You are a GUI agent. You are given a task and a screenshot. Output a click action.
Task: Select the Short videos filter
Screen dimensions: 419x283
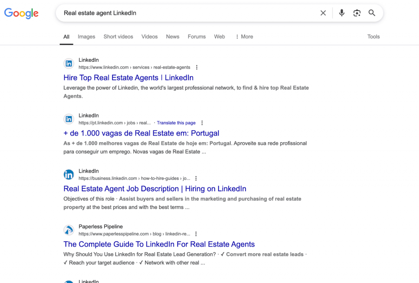(118, 36)
